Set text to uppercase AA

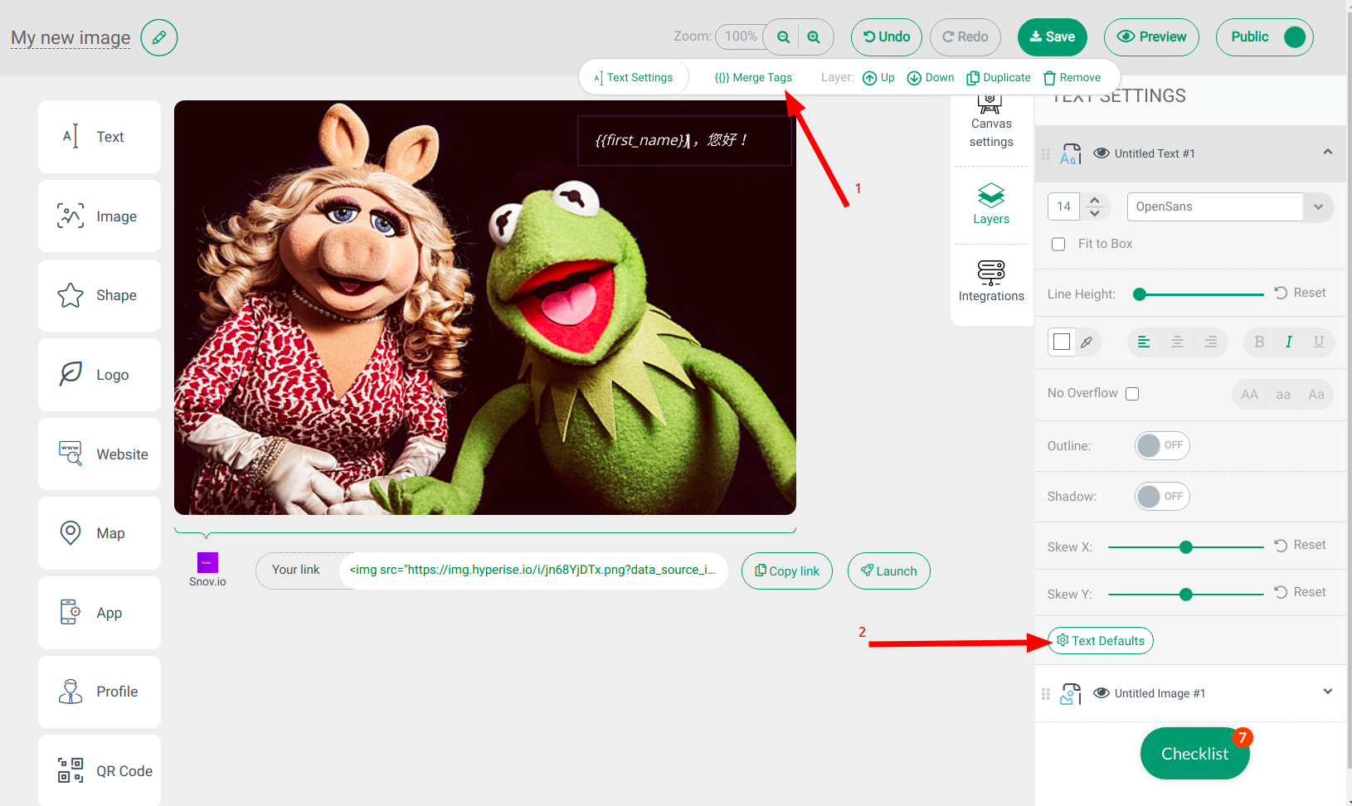(x=1250, y=395)
